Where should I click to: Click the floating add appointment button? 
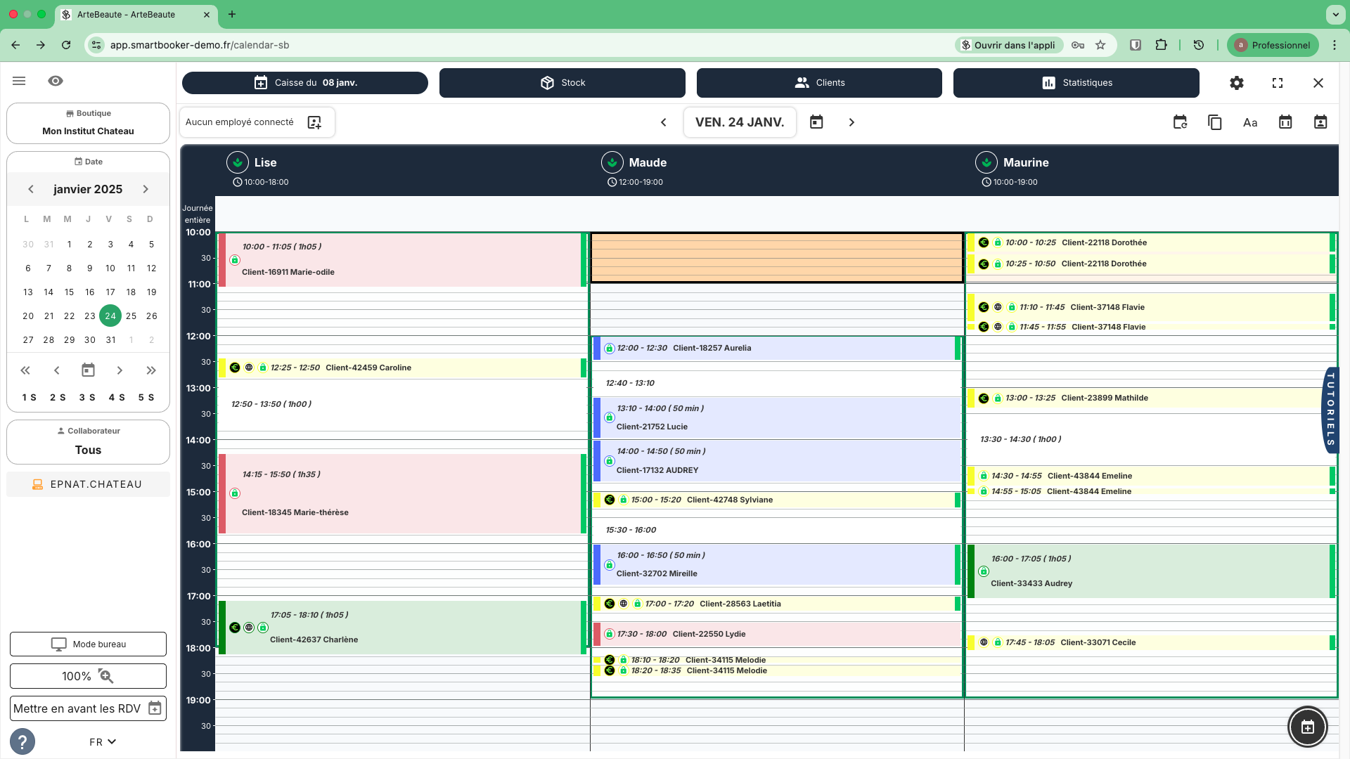point(1306,727)
